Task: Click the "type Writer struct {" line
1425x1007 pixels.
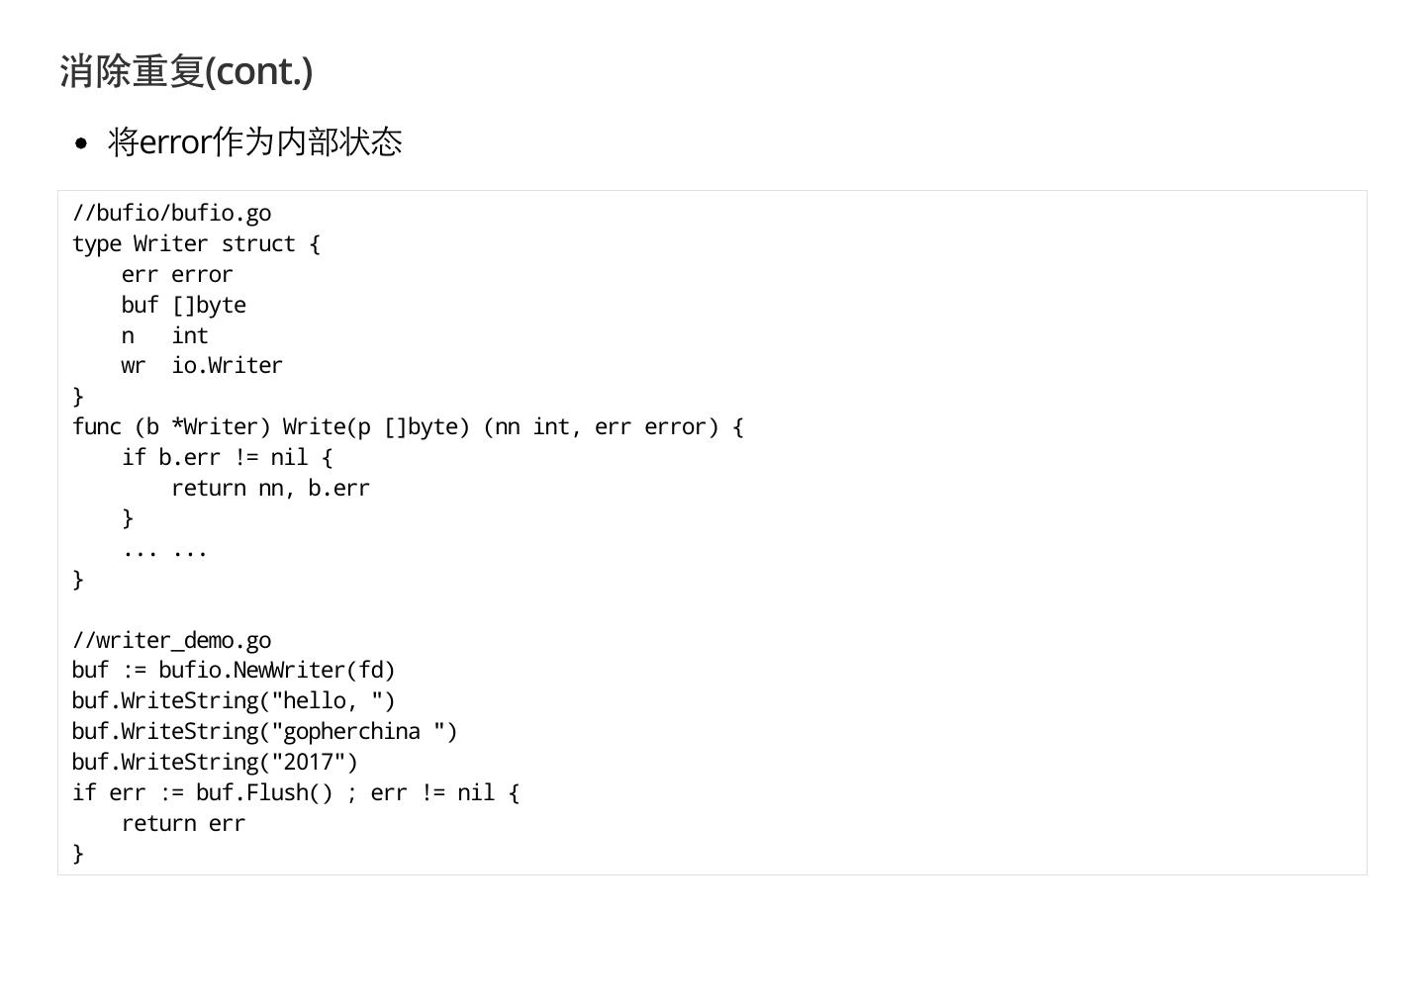Action: (196, 244)
